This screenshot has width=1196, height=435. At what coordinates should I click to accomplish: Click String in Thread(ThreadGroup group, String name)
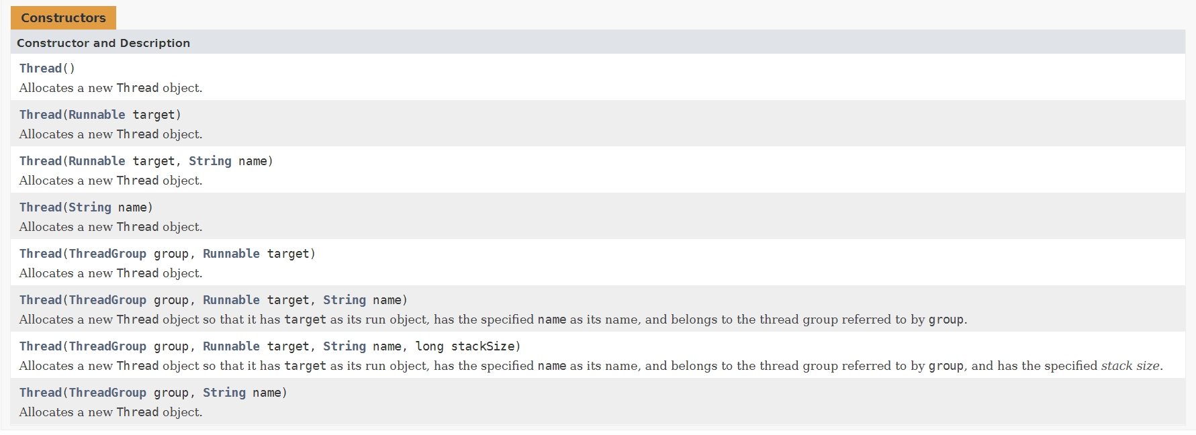pos(224,393)
